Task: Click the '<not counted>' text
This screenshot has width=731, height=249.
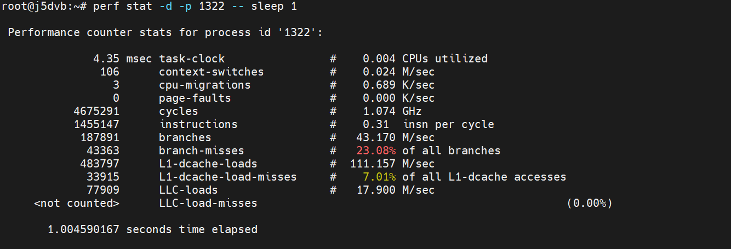Action: [x=76, y=203]
